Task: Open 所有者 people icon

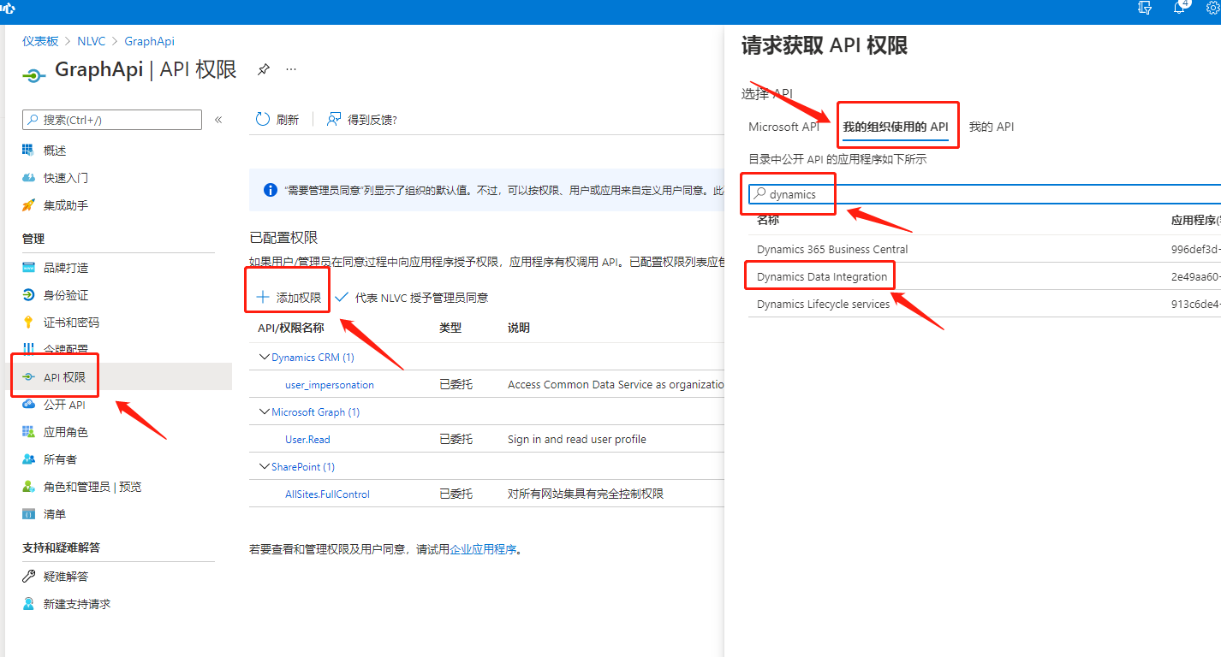Action: 28,459
